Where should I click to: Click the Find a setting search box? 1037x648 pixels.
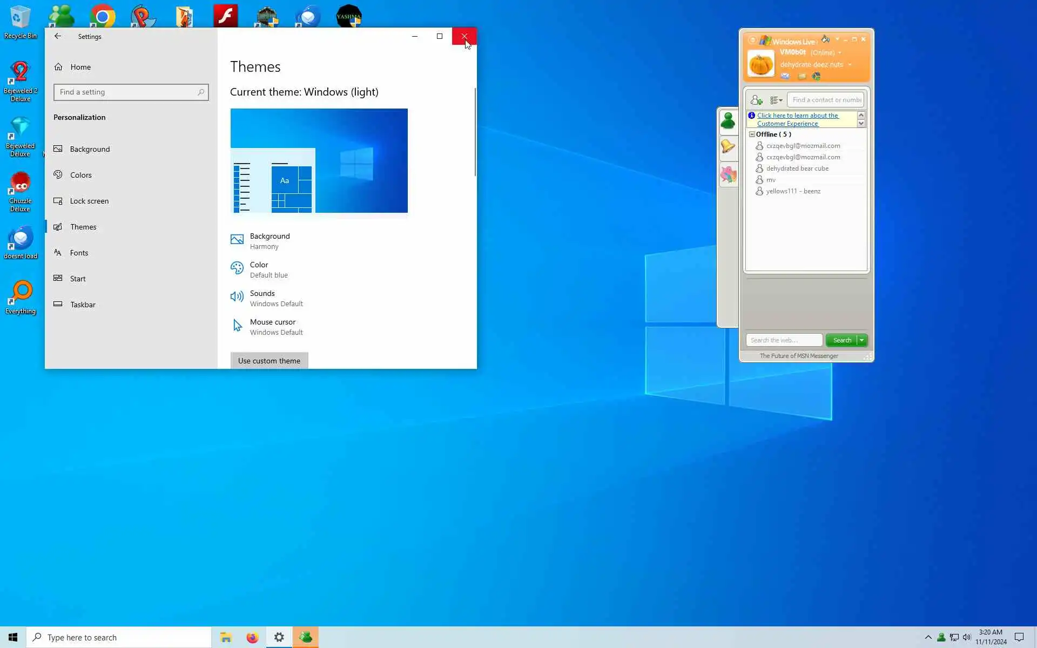131,92
